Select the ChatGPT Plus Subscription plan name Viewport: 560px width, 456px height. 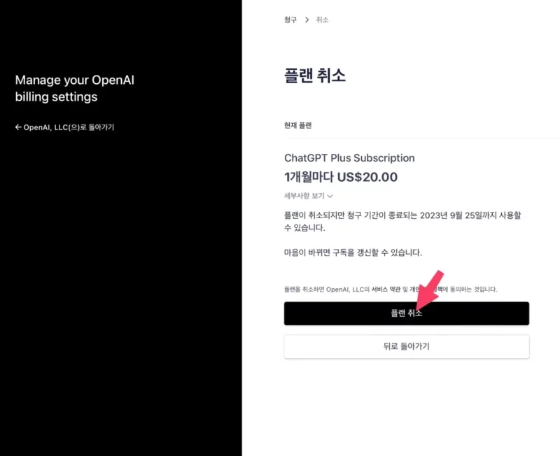click(x=349, y=158)
